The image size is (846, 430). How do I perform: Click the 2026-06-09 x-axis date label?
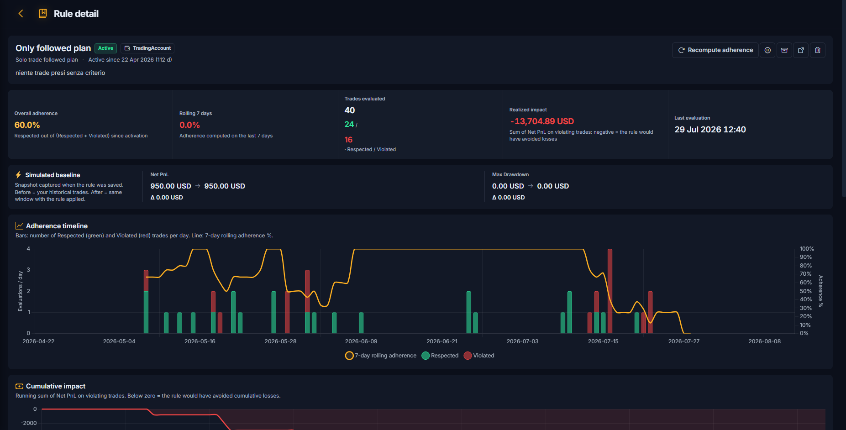(361, 341)
